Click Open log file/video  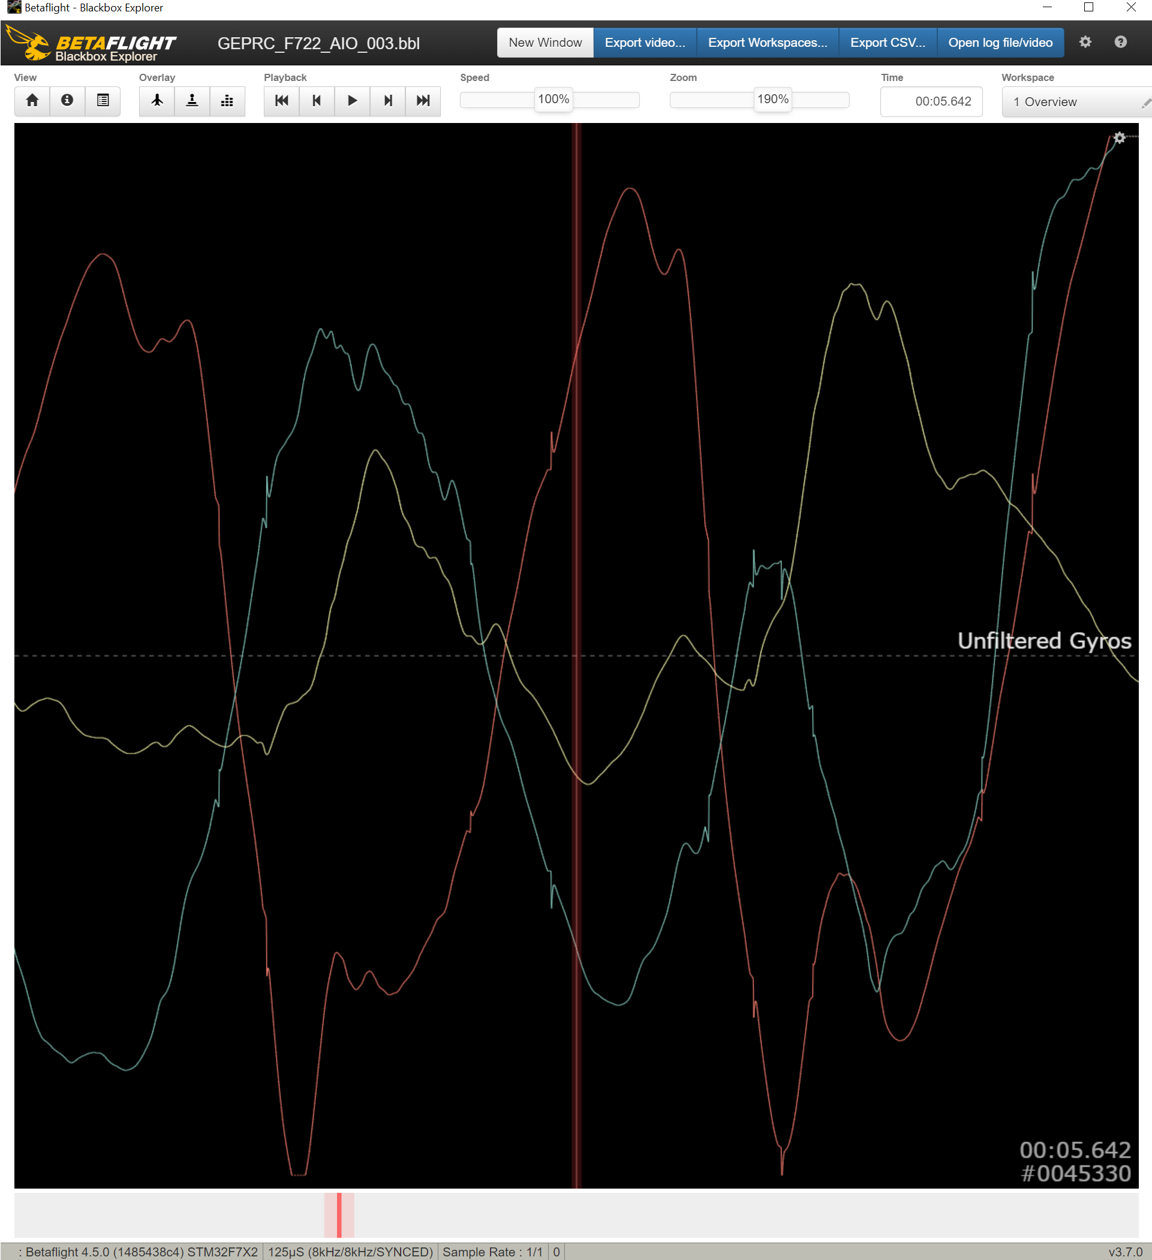1000,42
